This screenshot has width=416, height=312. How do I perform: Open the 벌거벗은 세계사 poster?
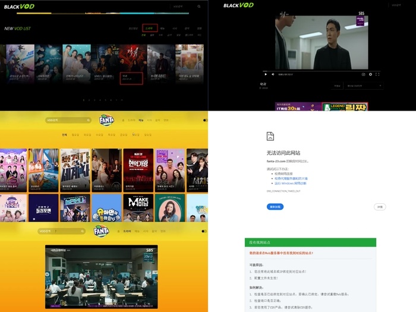point(75,170)
